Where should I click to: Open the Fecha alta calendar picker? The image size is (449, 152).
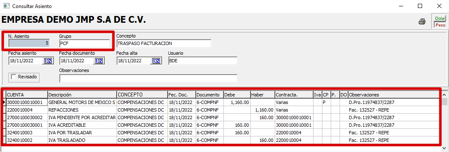coord(156,61)
